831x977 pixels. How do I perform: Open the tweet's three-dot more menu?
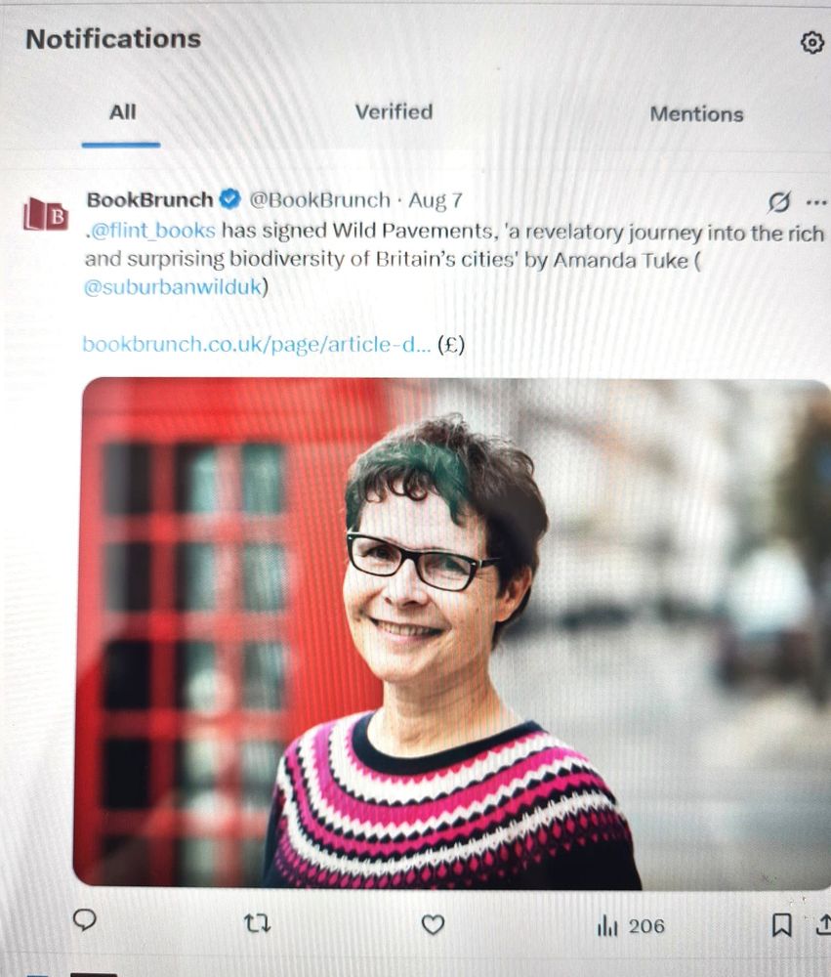(x=816, y=202)
